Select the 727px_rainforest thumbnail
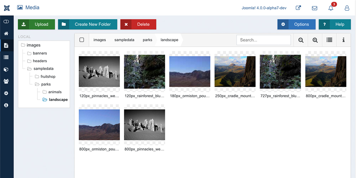 pyautogui.click(x=281, y=72)
